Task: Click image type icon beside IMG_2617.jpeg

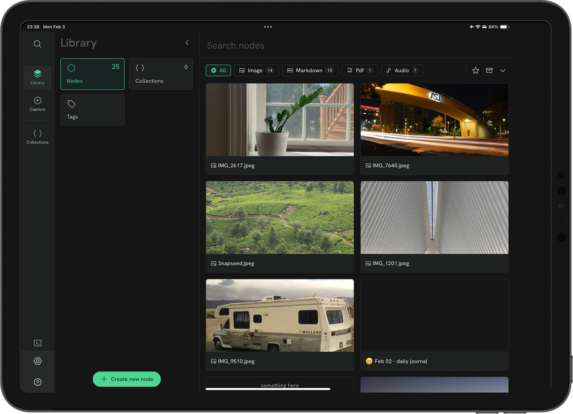Action: click(x=213, y=166)
